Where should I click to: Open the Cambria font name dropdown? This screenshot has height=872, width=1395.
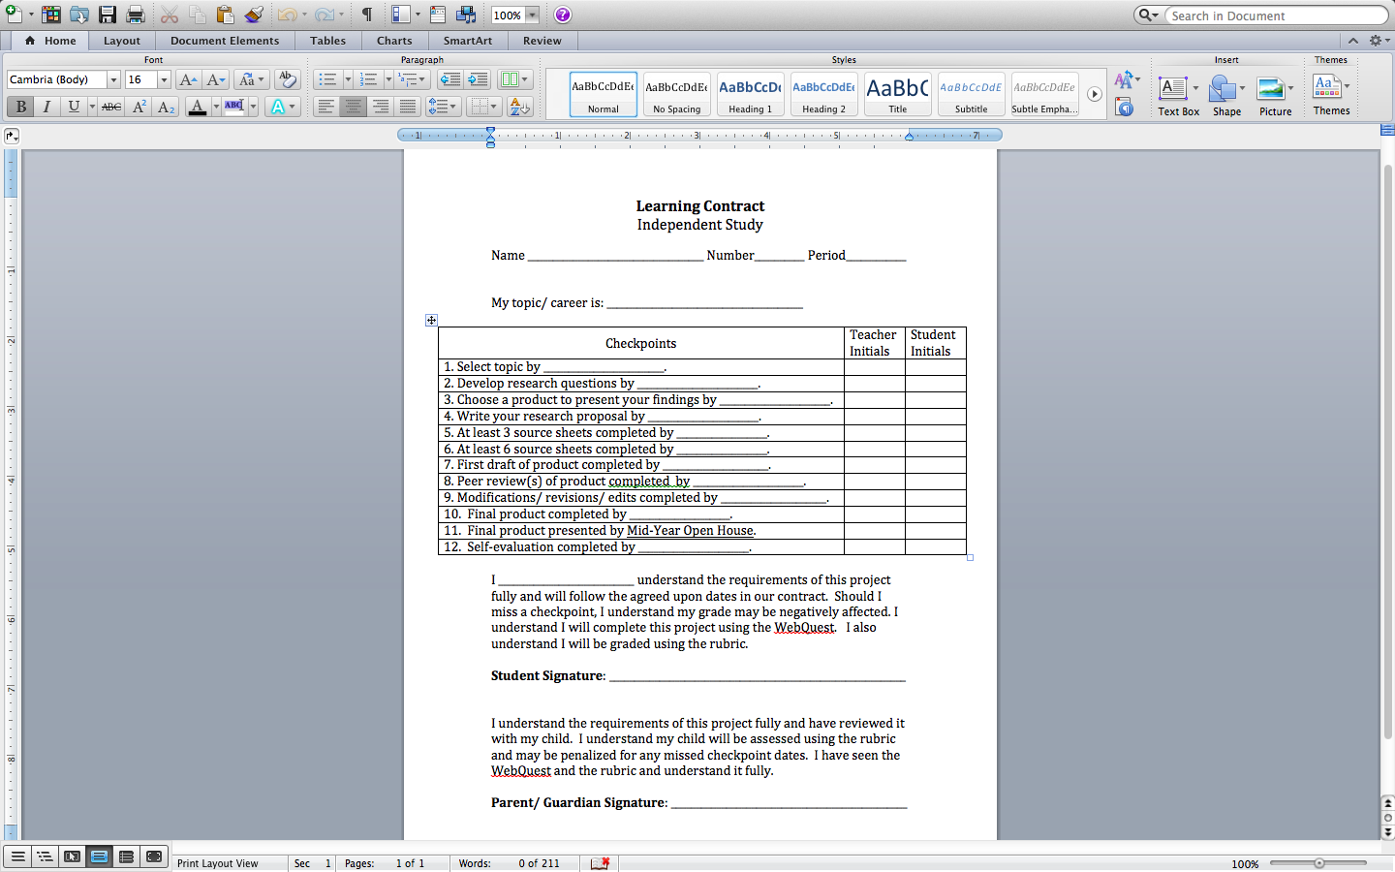tap(113, 79)
